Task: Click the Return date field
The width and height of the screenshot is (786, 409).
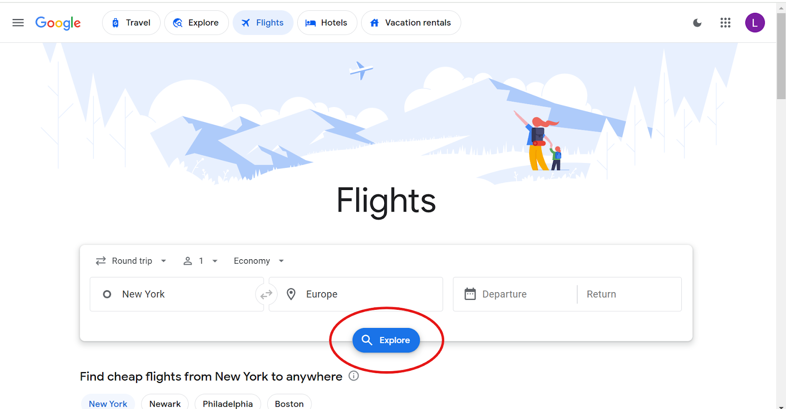Action: pos(629,294)
